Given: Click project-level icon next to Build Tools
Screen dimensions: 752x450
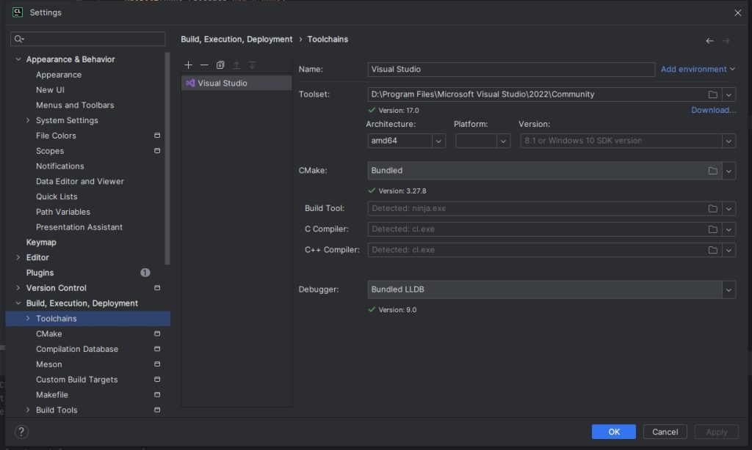Looking at the screenshot, I should click(x=157, y=410).
